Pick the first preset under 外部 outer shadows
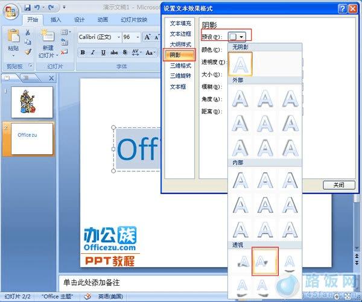Image resolution: width=362 pixels, height=302 pixels. click(x=240, y=98)
